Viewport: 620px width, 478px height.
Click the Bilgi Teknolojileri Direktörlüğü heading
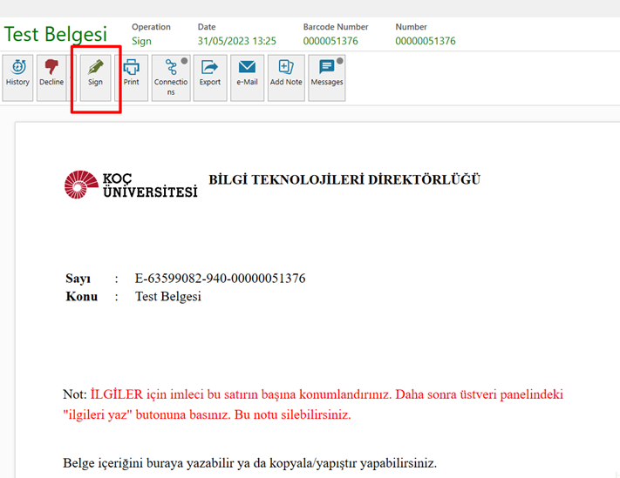tap(344, 180)
